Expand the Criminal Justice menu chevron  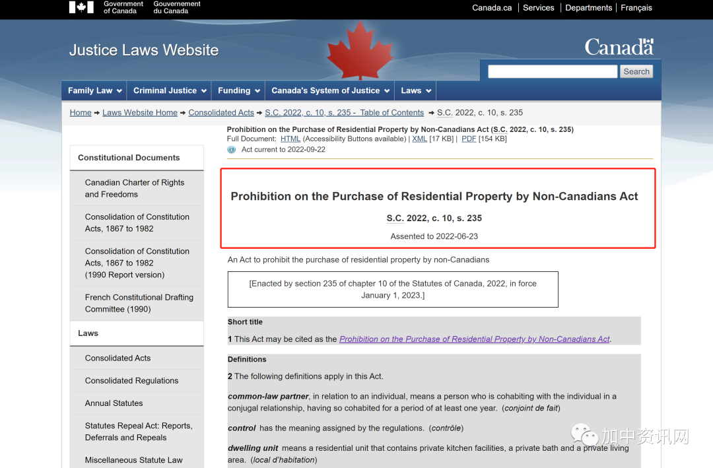coord(204,91)
